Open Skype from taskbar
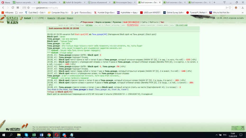The width and height of the screenshot is (246, 138). pyautogui.click(x=26, y=135)
